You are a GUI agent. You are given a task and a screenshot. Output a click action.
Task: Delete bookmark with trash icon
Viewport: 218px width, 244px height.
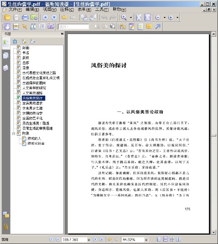pyautogui.click(x=15, y=41)
